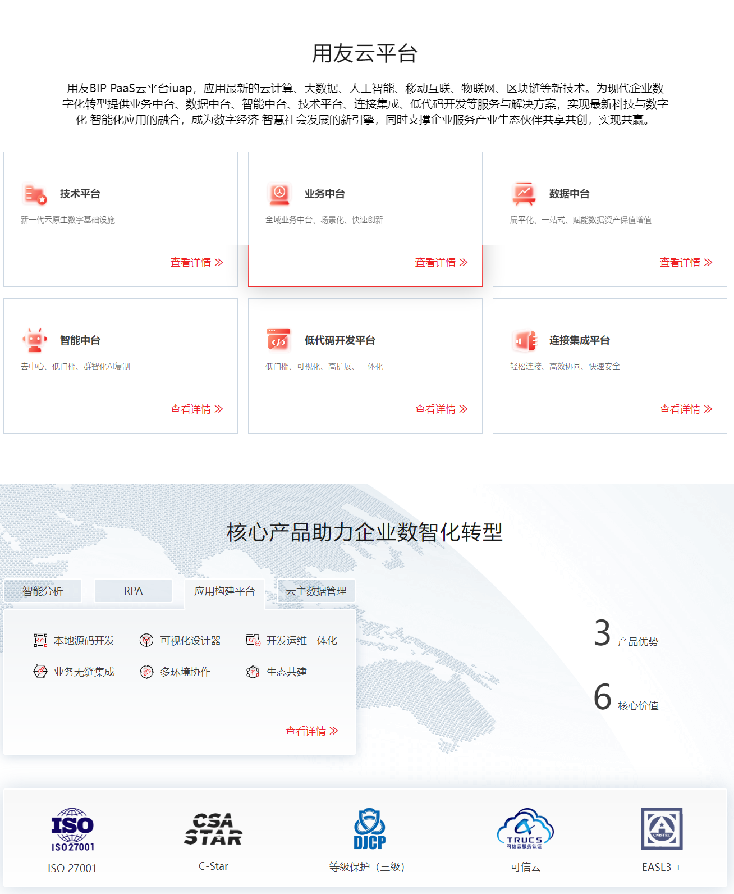This screenshot has width=734, height=894.
Task: Click the CSA STAR certification logo
Action: click(x=213, y=829)
